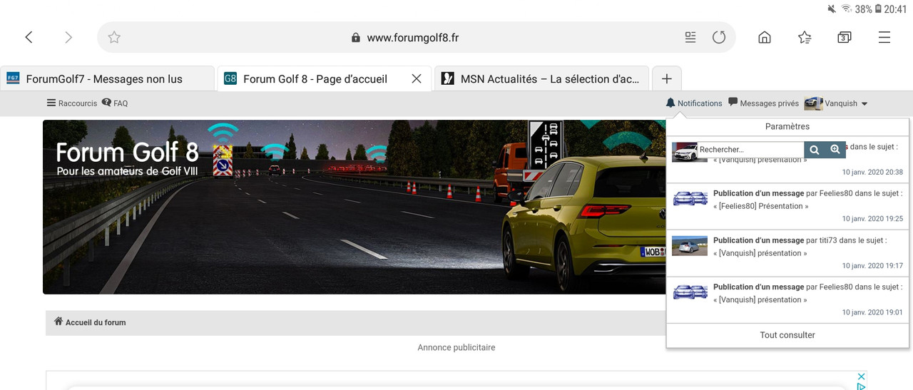Open the bookmarks list icon

point(804,37)
